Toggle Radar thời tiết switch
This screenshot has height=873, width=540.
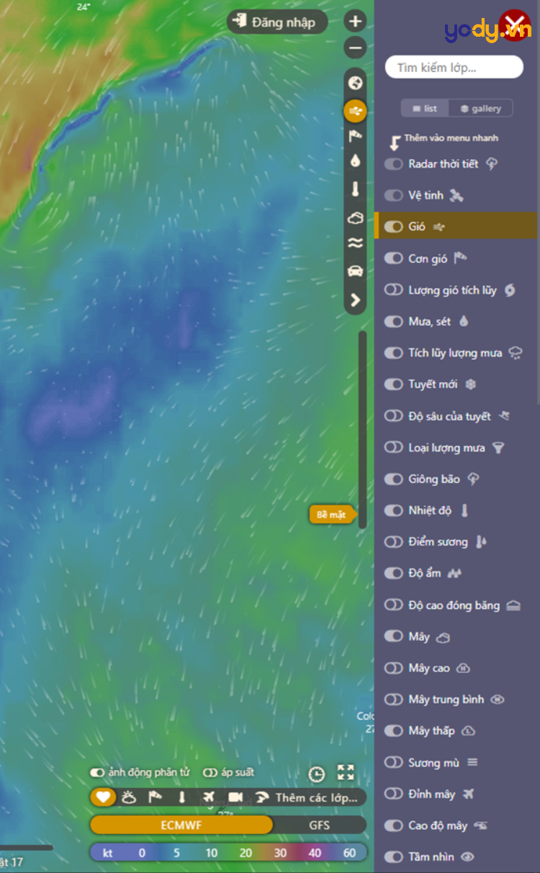coord(393,164)
